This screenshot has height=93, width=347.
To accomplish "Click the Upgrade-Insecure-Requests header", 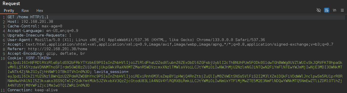I will pyautogui.click(x=39, y=35).
